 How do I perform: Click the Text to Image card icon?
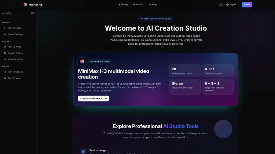tap(84, 152)
